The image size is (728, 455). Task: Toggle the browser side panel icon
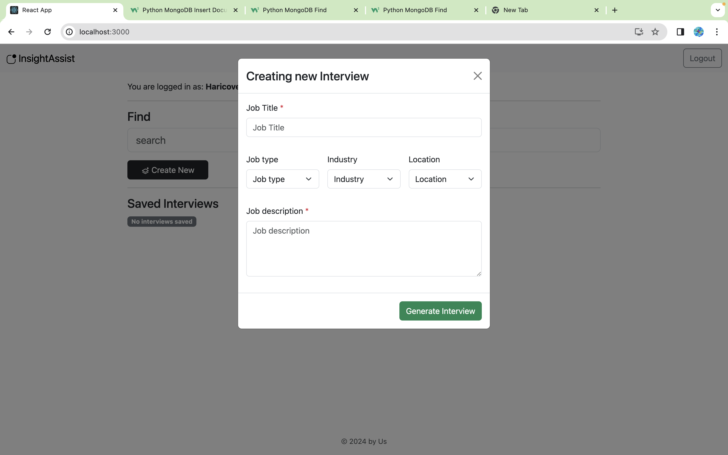click(680, 32)
